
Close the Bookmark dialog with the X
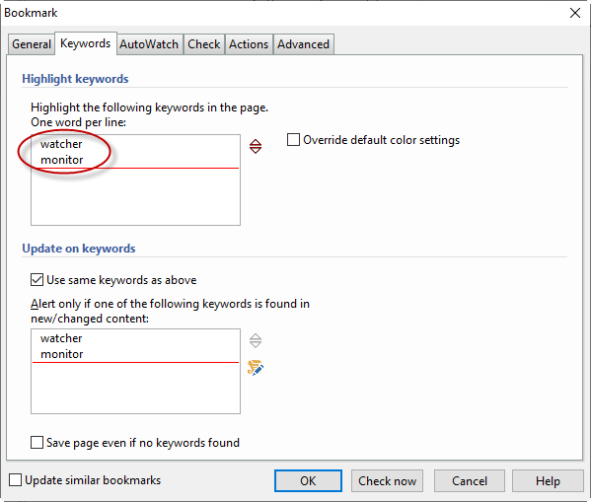575,13
